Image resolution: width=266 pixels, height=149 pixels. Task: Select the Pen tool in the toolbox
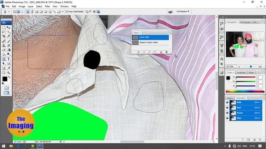[4, 59]
